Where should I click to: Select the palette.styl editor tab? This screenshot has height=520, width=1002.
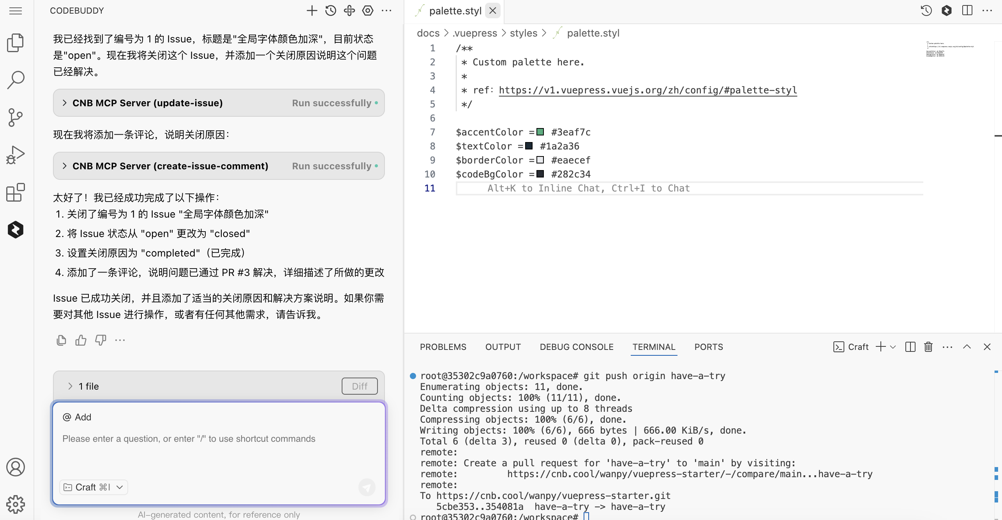coord(455,11)
